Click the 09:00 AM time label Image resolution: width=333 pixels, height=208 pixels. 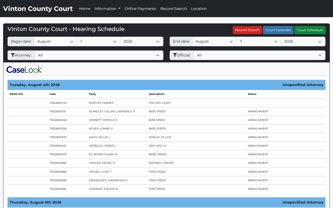coord(16,94)
